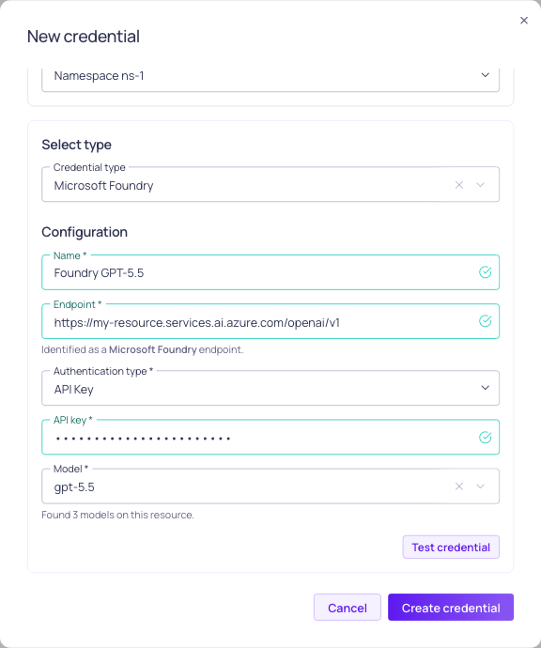
Task: Click the Cancel button
Action: [x=348, y=607]
